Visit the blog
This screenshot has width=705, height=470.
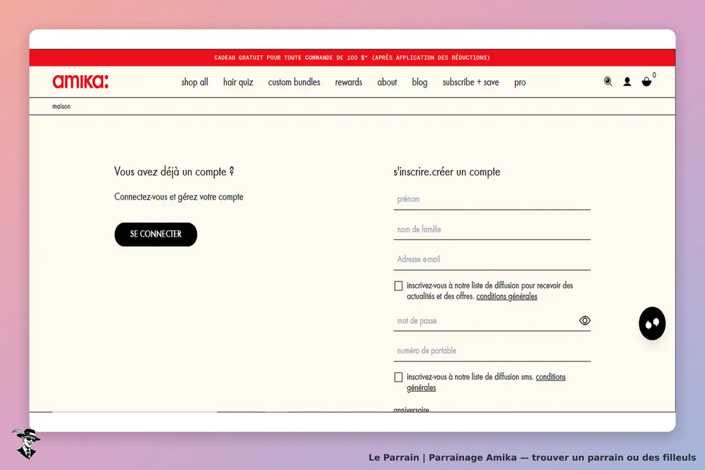click(x=419, y=82)
